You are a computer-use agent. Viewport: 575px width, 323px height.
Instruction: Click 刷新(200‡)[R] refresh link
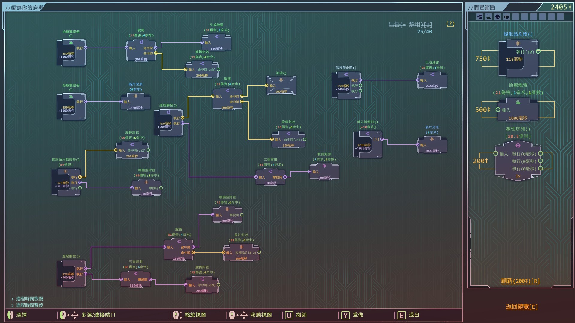(520, 281)
